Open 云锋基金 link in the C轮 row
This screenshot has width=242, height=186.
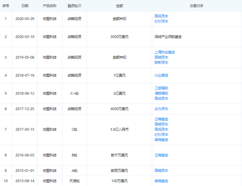coord(161,119)
